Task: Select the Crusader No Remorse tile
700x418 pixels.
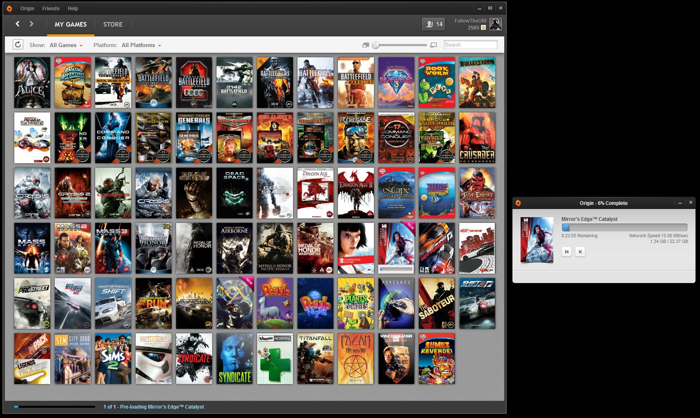Action: pyautogui.click(x=477, y=138)
